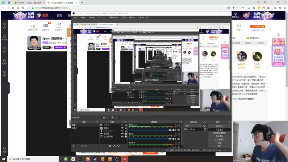288x162 pixels.
Task: Open OBS 工具(T) menu
Action: 124,17
